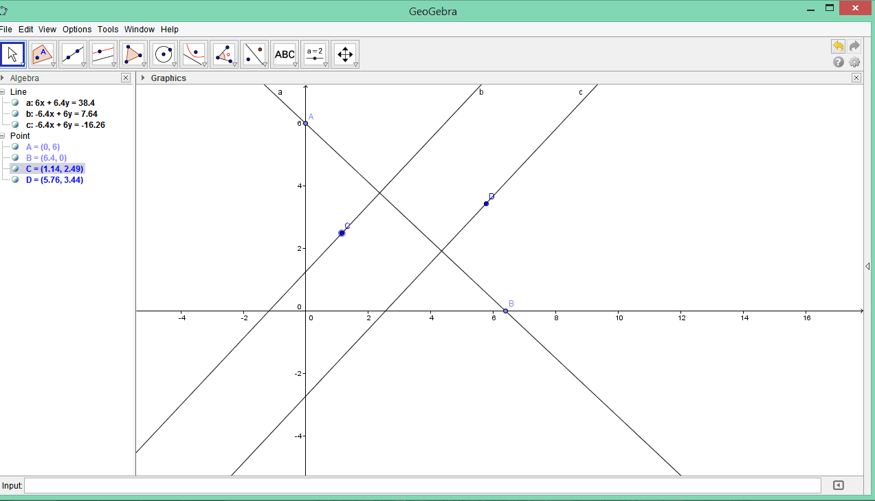Screen dimensions: 875x501
Task: Open the Help menu
Action: click(170, 29)
